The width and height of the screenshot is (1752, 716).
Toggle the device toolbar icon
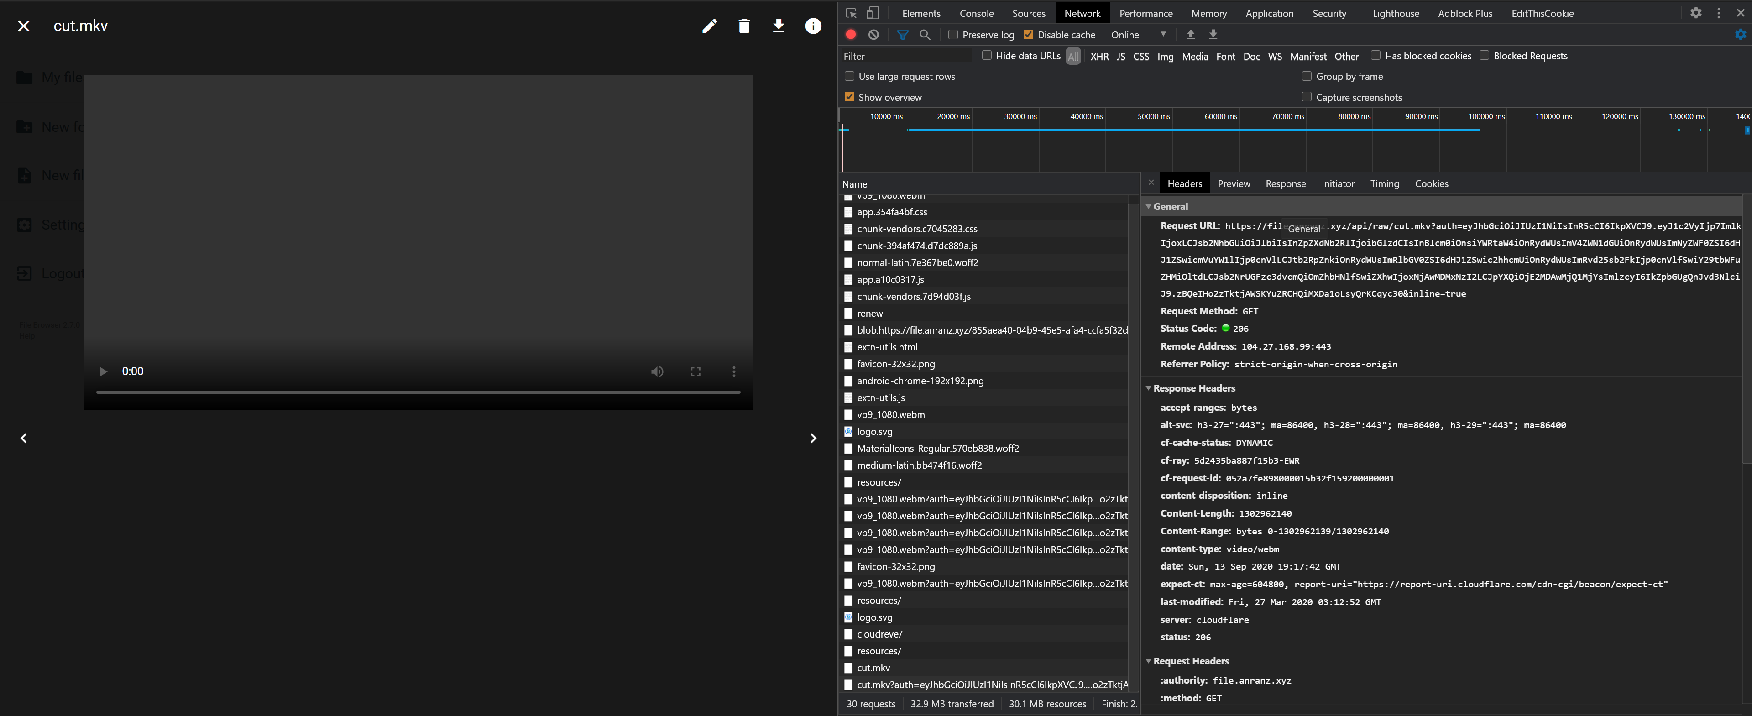873,13
